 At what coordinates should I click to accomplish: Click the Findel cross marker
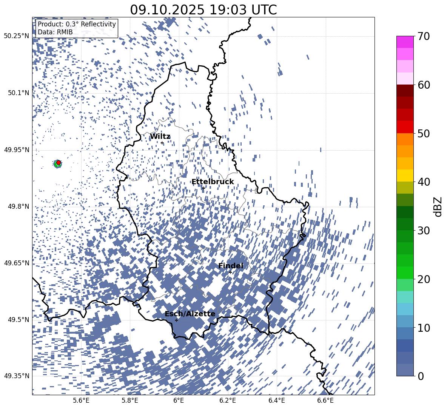pos(230,273)
